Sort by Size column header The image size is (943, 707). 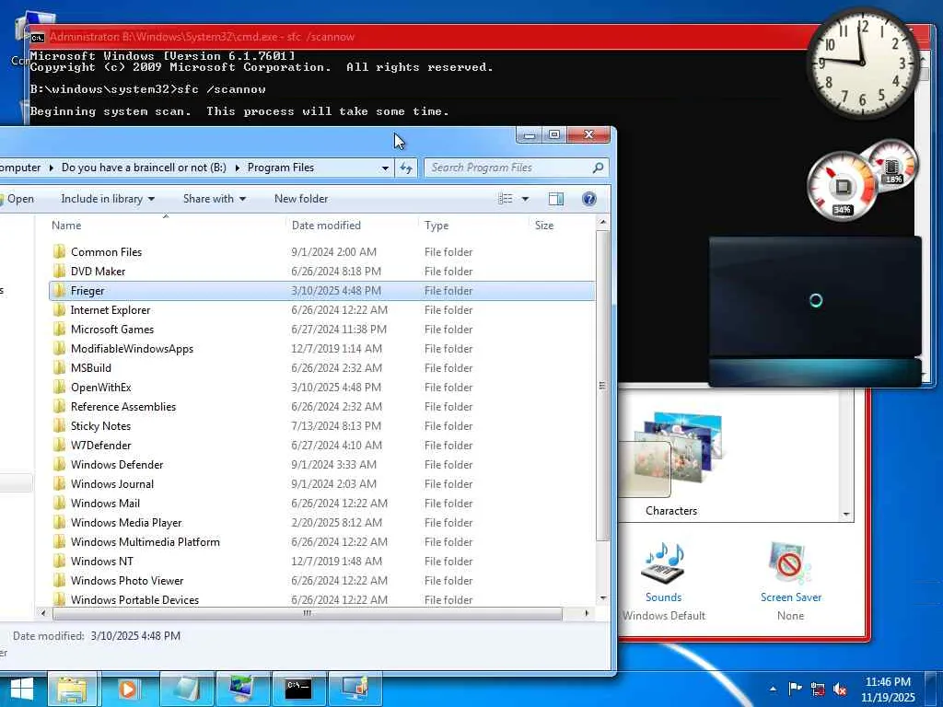pyautogui.click(x=561, y=226)
